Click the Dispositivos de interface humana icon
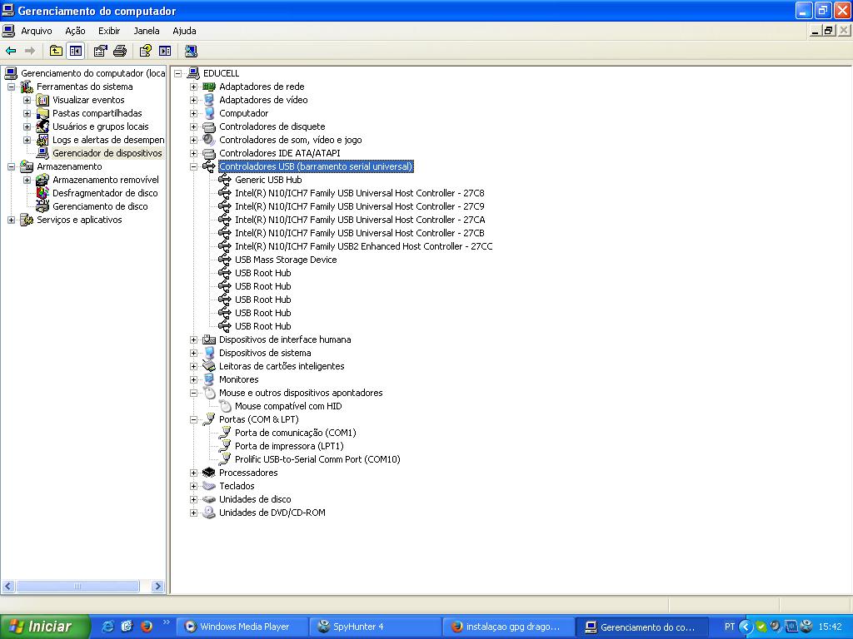The width and height of the screenshot is (853, 639). pyautogui.click(x=209, y=339)
